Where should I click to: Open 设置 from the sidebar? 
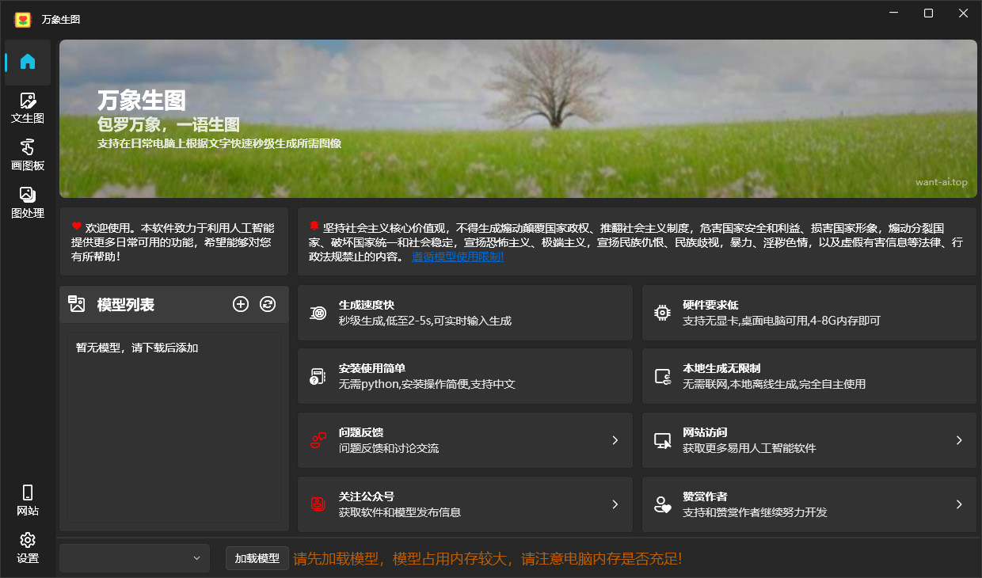27,549
